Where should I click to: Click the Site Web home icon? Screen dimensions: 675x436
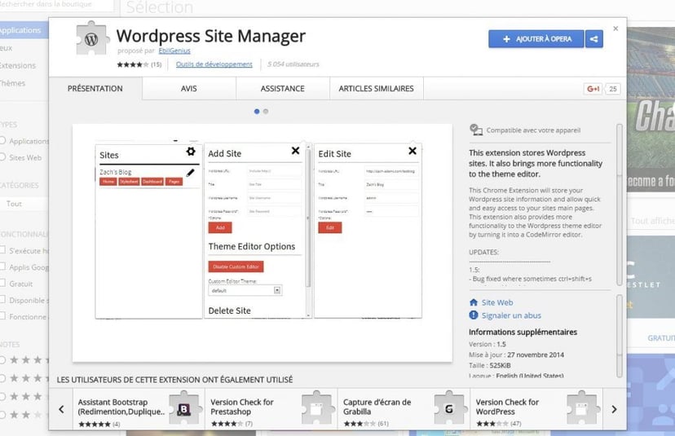pos(474,302)
